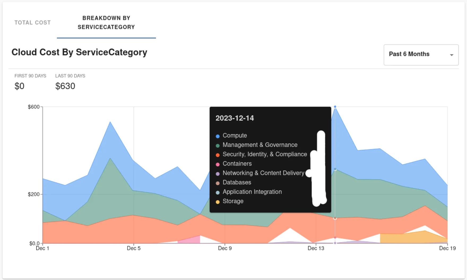Click the yellow Storage area in chart

click(403, 238)
